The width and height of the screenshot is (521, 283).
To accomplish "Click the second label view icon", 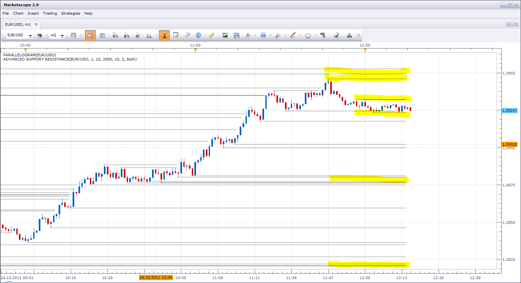I will pyautogui.click(x=102, y=35).
